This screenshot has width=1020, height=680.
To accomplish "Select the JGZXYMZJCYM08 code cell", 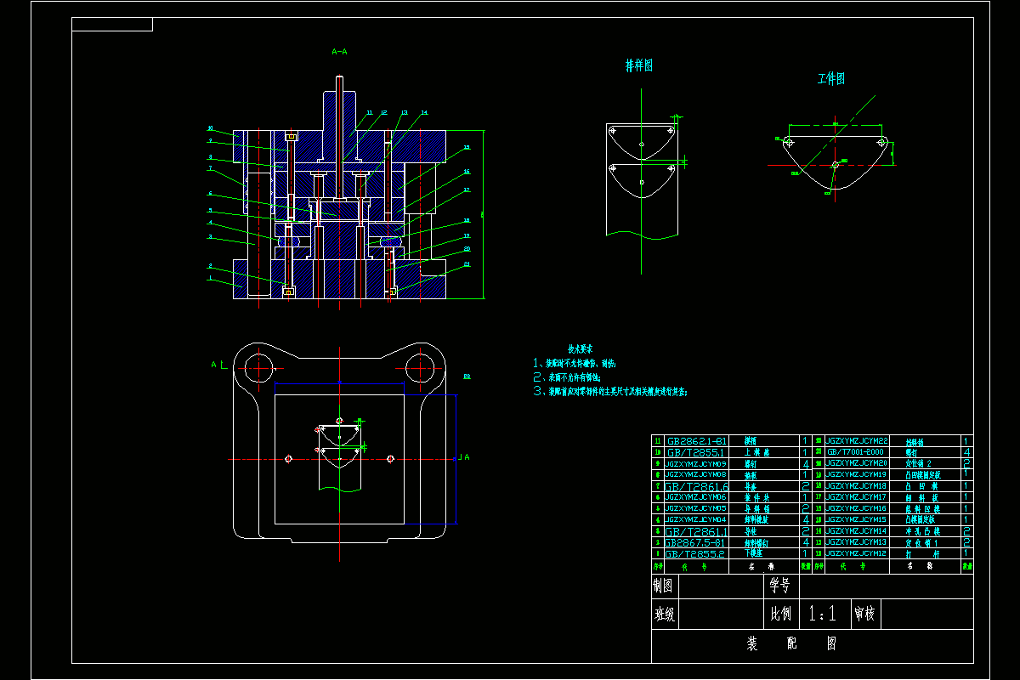I will tap(695, 475).
